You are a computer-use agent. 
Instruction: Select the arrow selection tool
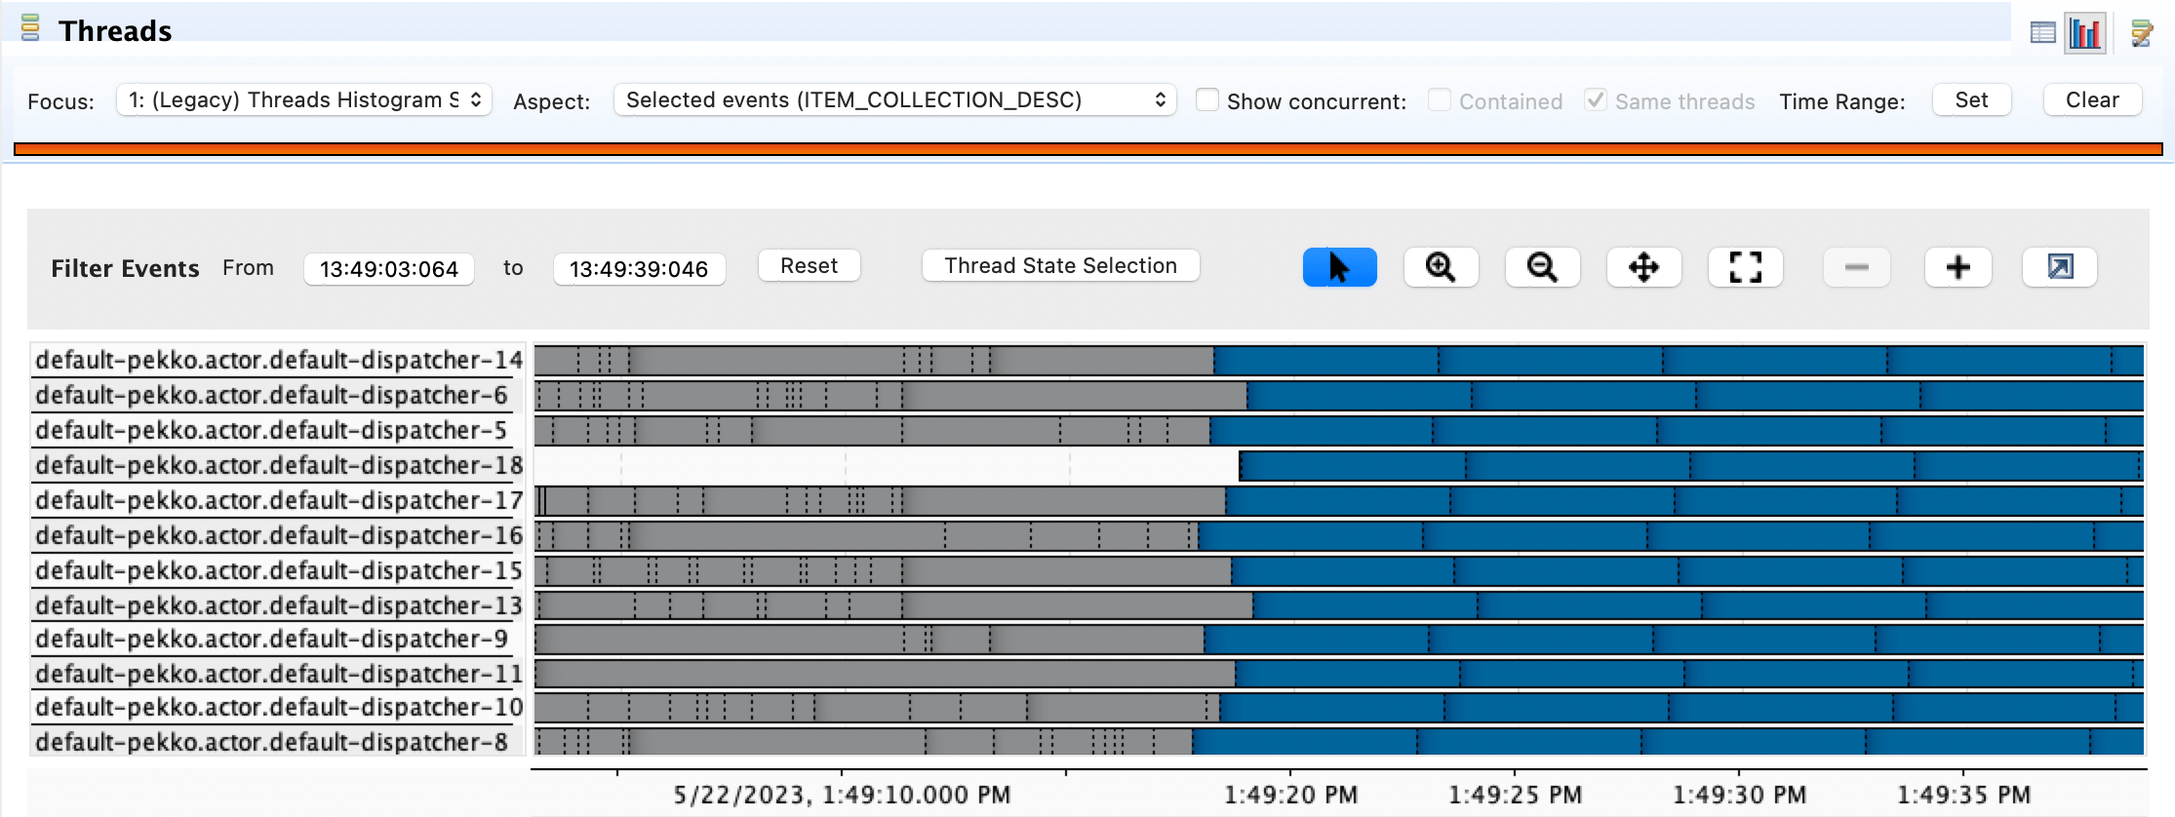tap(1339, 267)
